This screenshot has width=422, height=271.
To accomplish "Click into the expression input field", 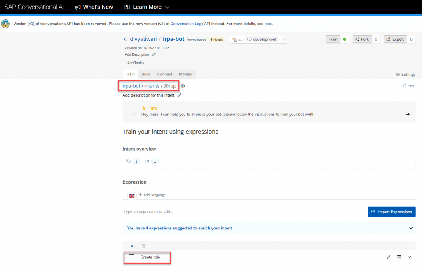I will point(244,212).
